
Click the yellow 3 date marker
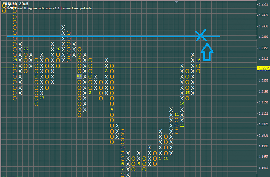coord(106,71)
